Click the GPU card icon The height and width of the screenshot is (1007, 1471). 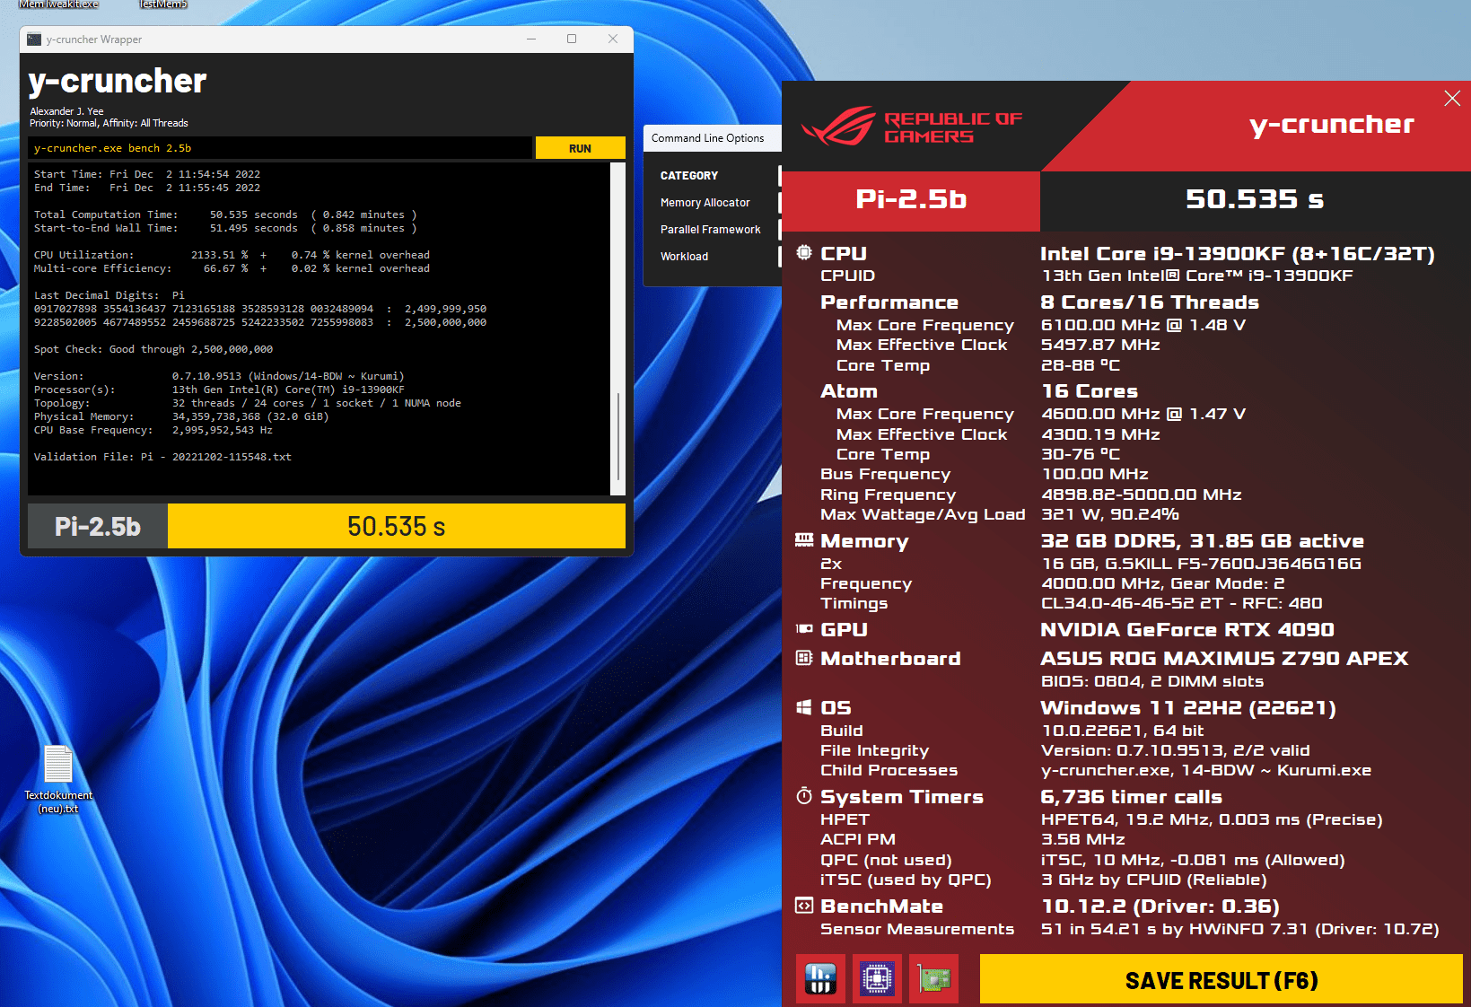(804, 629)
